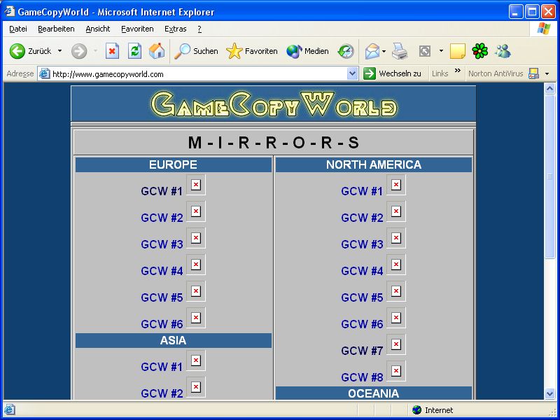Open the Zurück back-history dropdown arrow
This screenshot has width=560, height=420.
click(x=59, y=51)
